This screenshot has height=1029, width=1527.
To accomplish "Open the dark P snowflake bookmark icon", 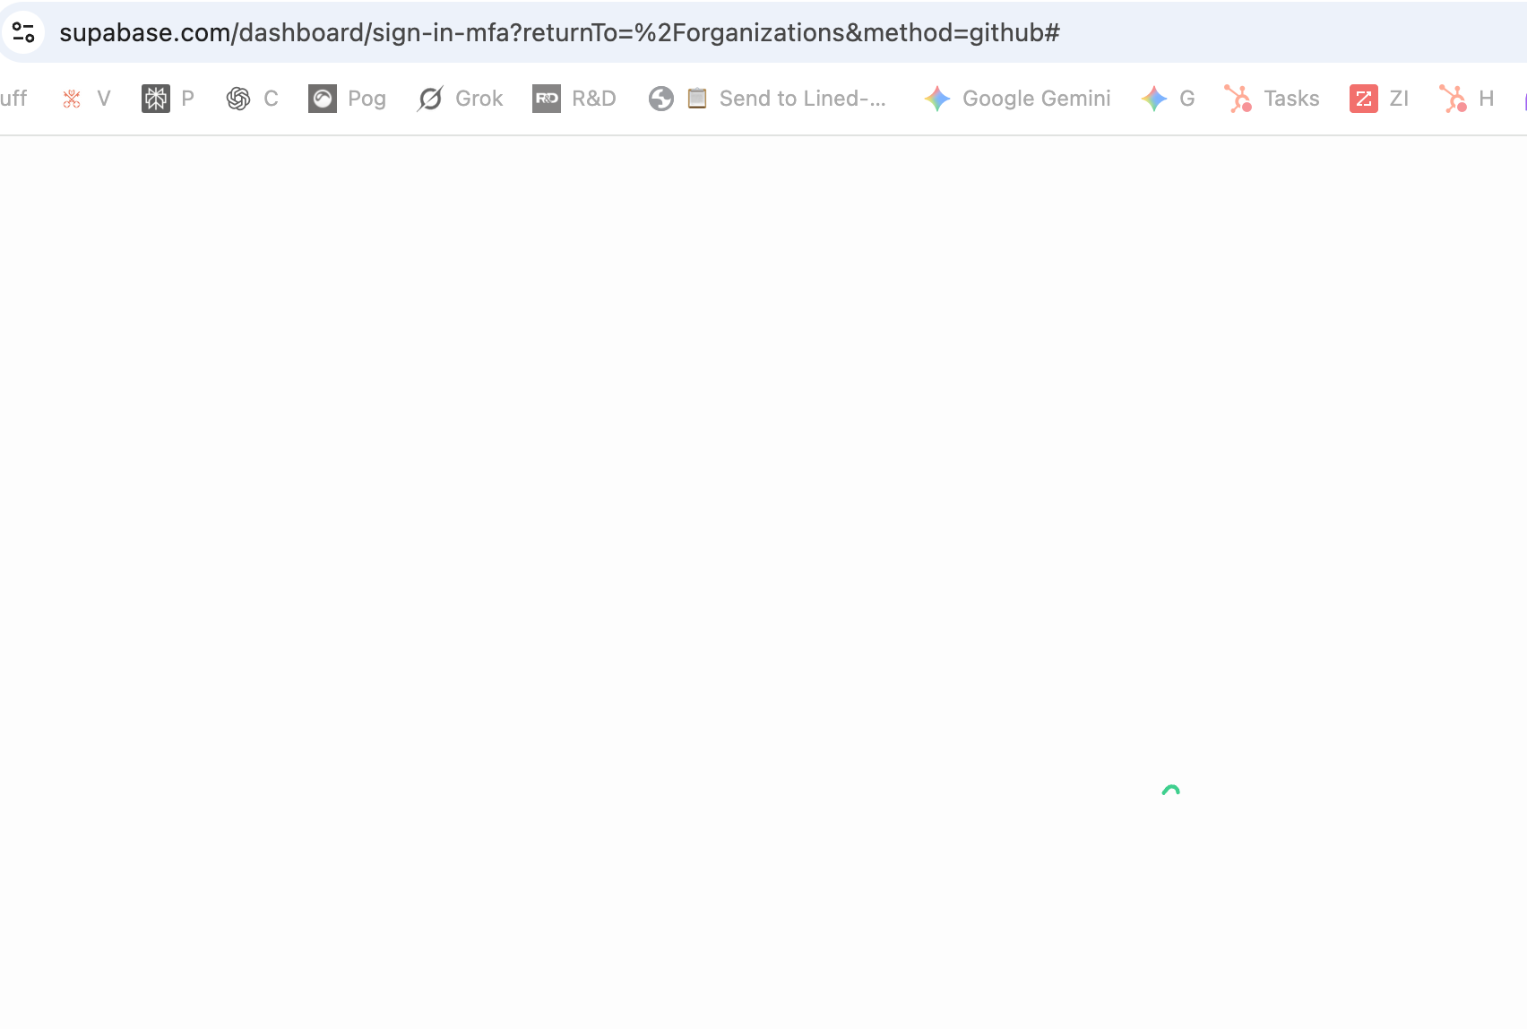I will tap(154, 98).
